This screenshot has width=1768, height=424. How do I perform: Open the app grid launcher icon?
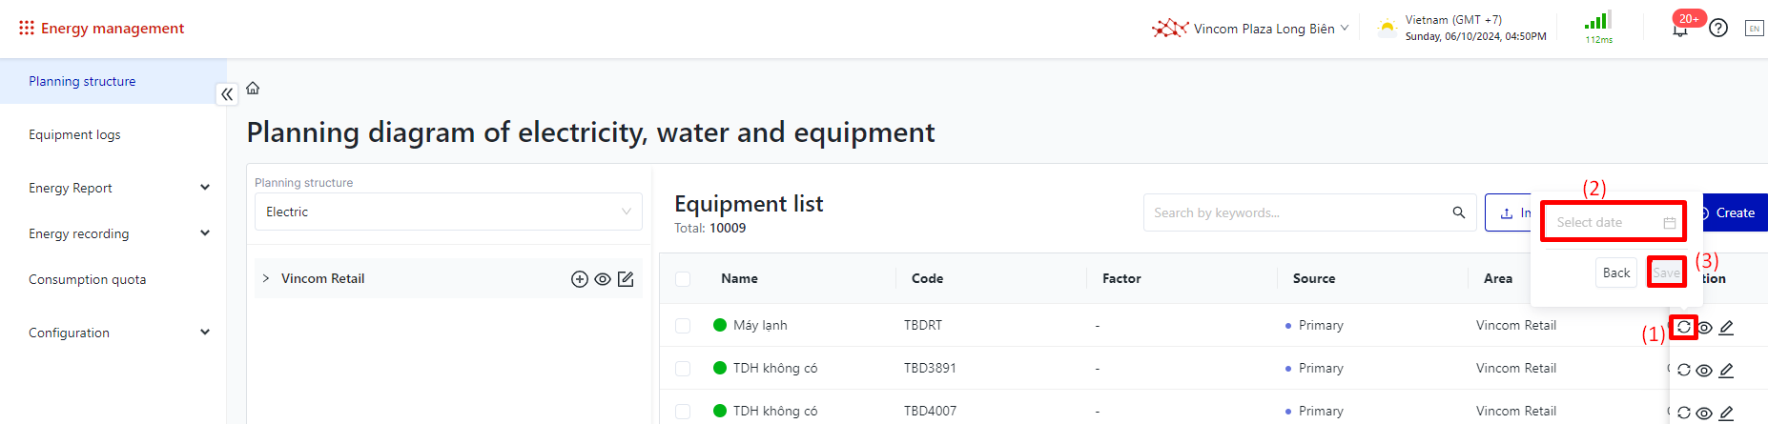(27, 29)
